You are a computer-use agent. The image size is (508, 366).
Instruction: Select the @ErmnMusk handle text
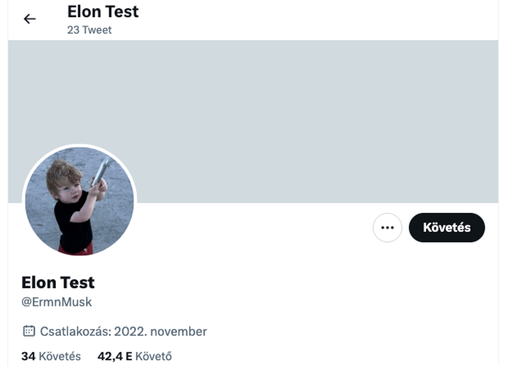pyautogui.click(x=56, y=302)
